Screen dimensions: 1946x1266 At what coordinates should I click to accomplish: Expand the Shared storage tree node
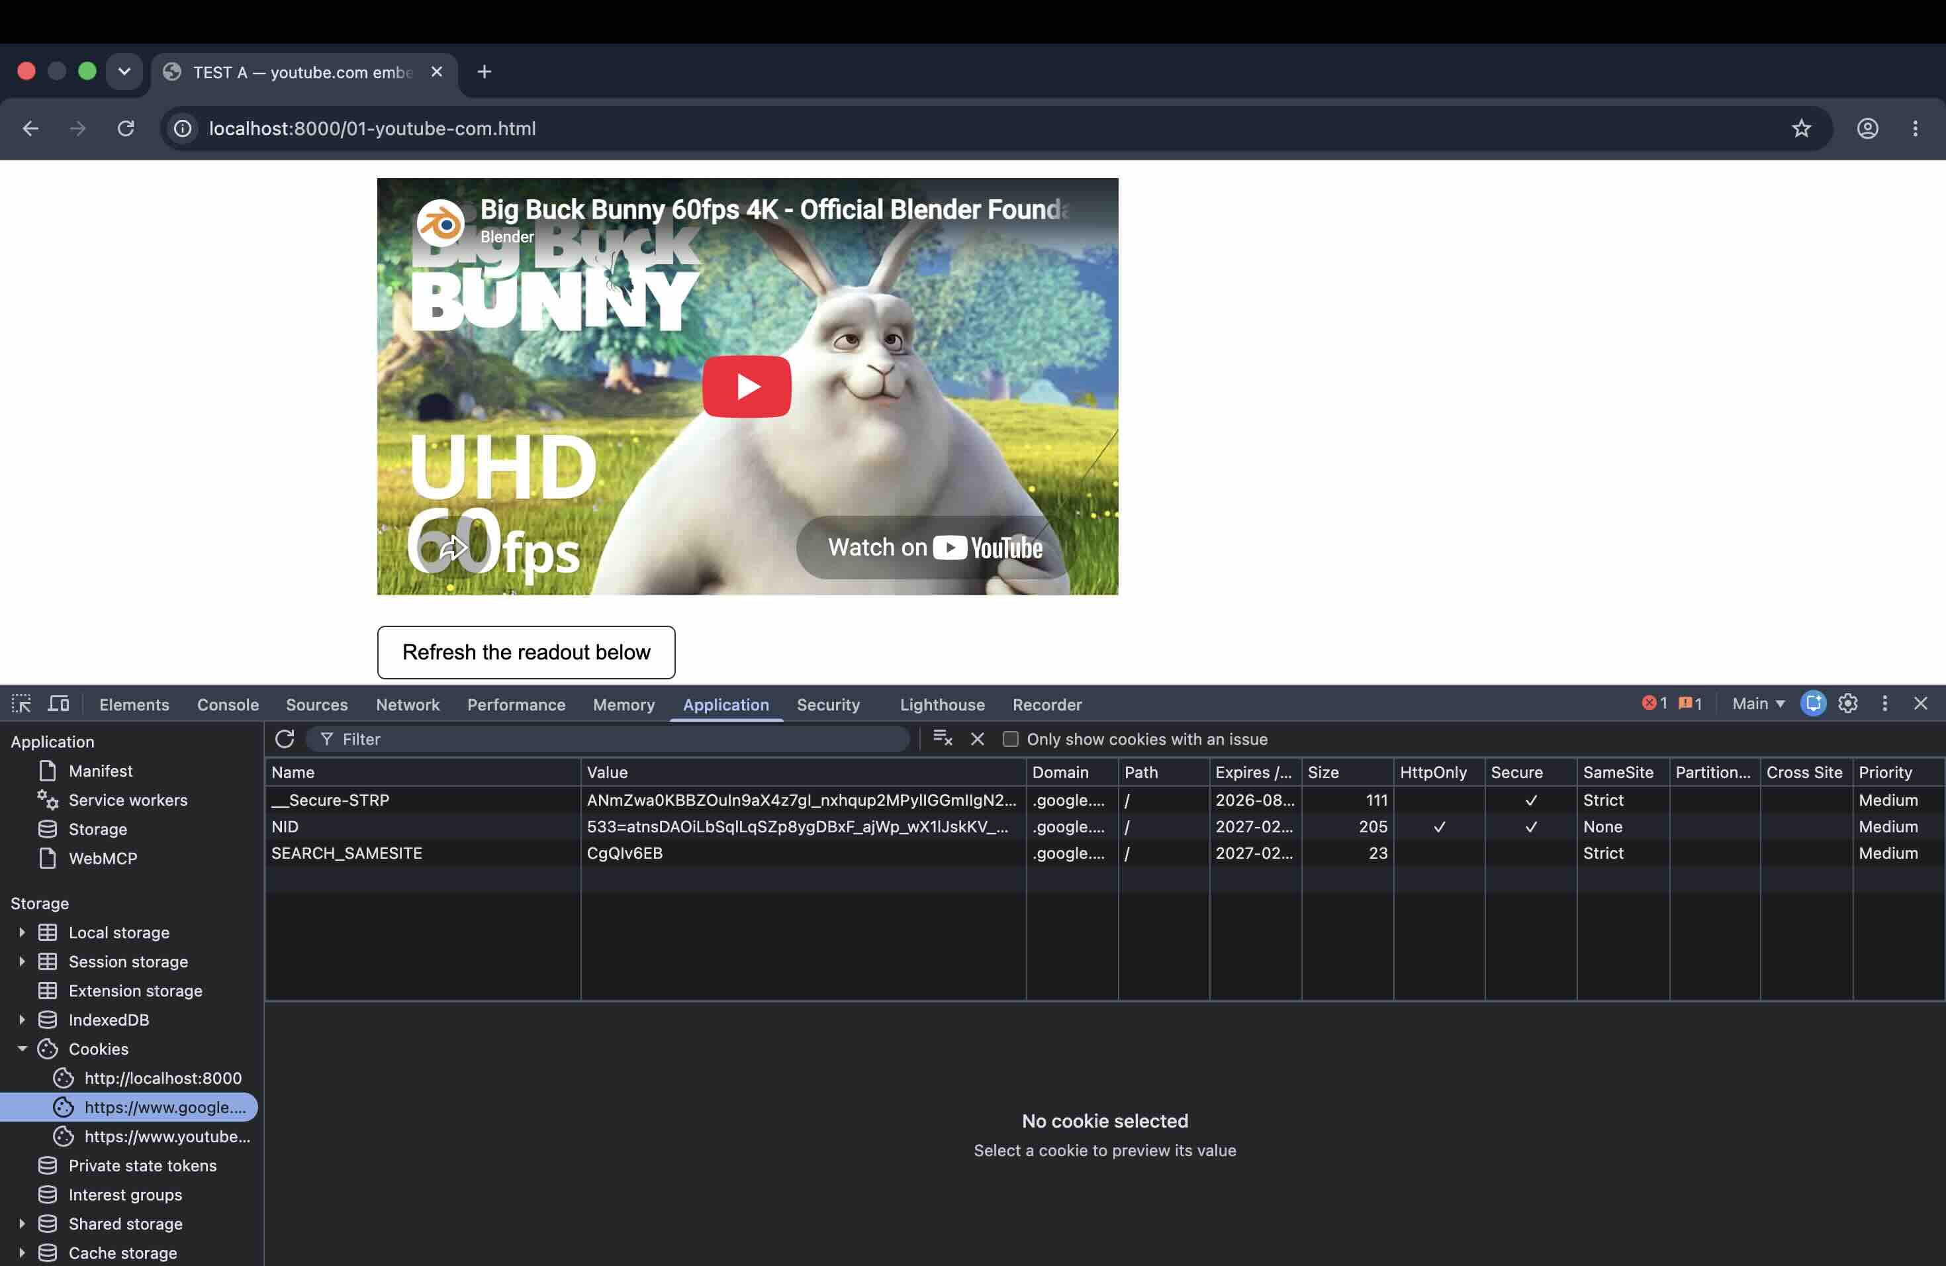coord(22,1224)
